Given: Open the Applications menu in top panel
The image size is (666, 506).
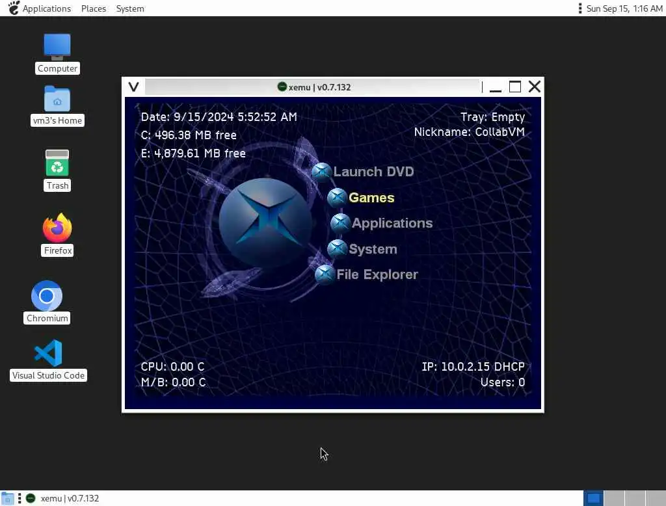Looking at the screenshot, I should (47, 8).
